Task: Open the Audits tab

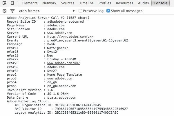Action: (x=144, y=3)
